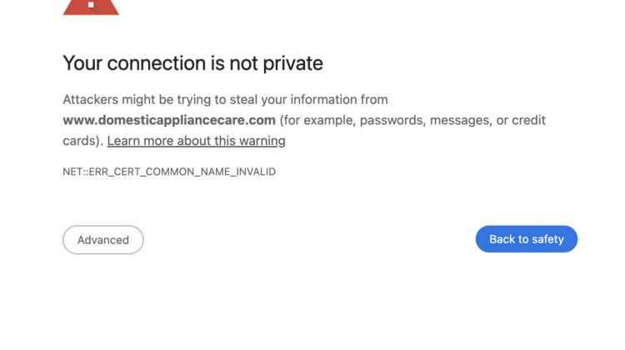Click the NET::ERR_CERT_COMMON_NAME_INVALID error code
The width and height of the screenshot is (625, 350).
pos(169,172)
